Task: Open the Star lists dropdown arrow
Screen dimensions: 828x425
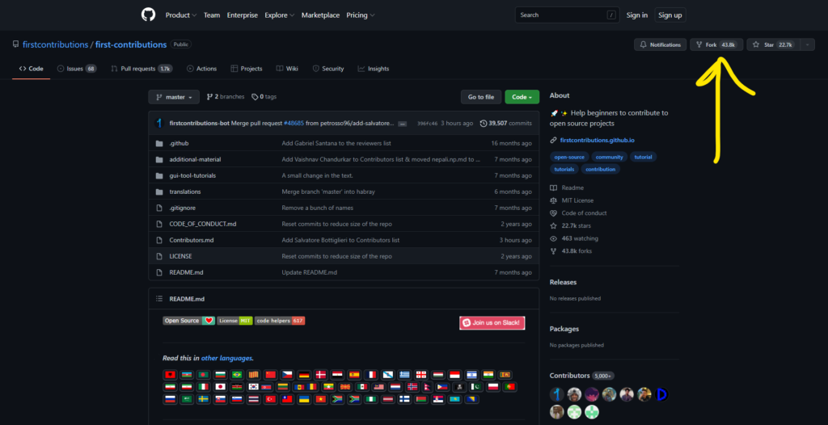Action: 808,45
